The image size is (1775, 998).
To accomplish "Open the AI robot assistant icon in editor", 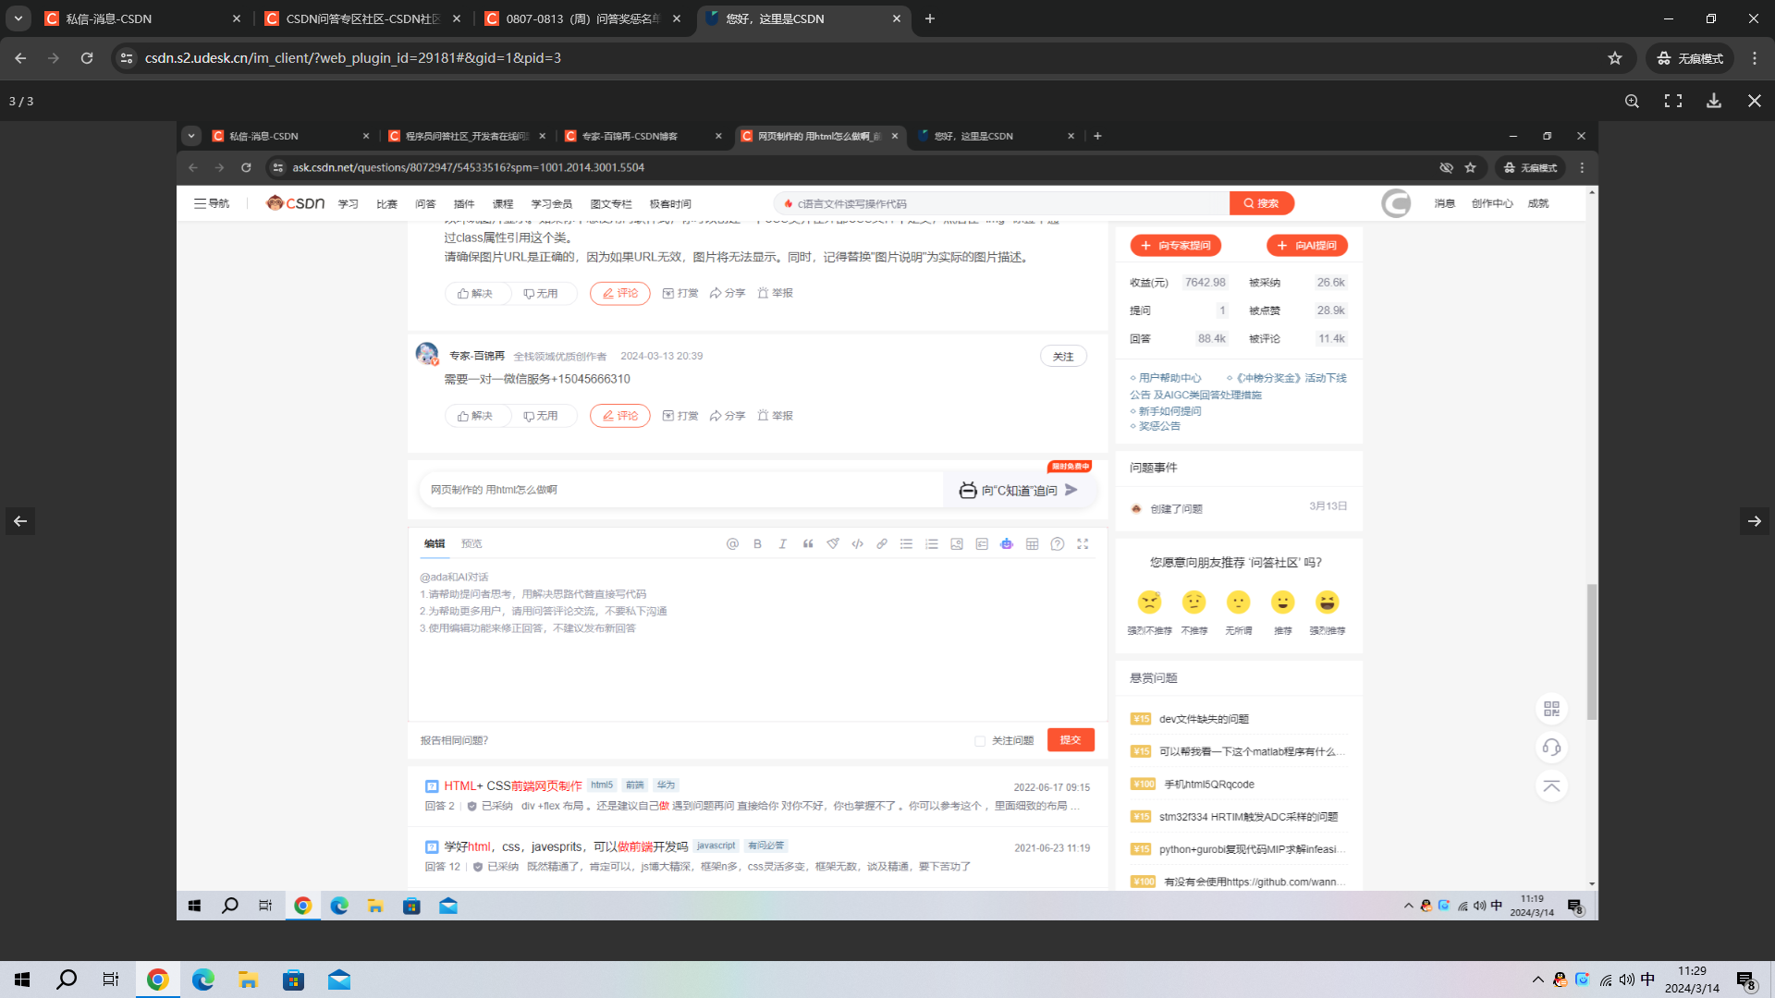I will (1007, 543).
